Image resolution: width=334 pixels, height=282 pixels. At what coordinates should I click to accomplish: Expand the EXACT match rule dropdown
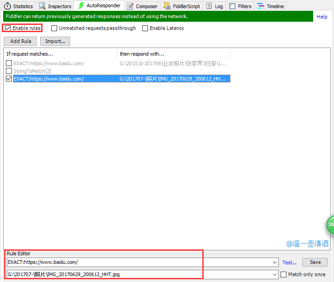[x=275, y=263]
